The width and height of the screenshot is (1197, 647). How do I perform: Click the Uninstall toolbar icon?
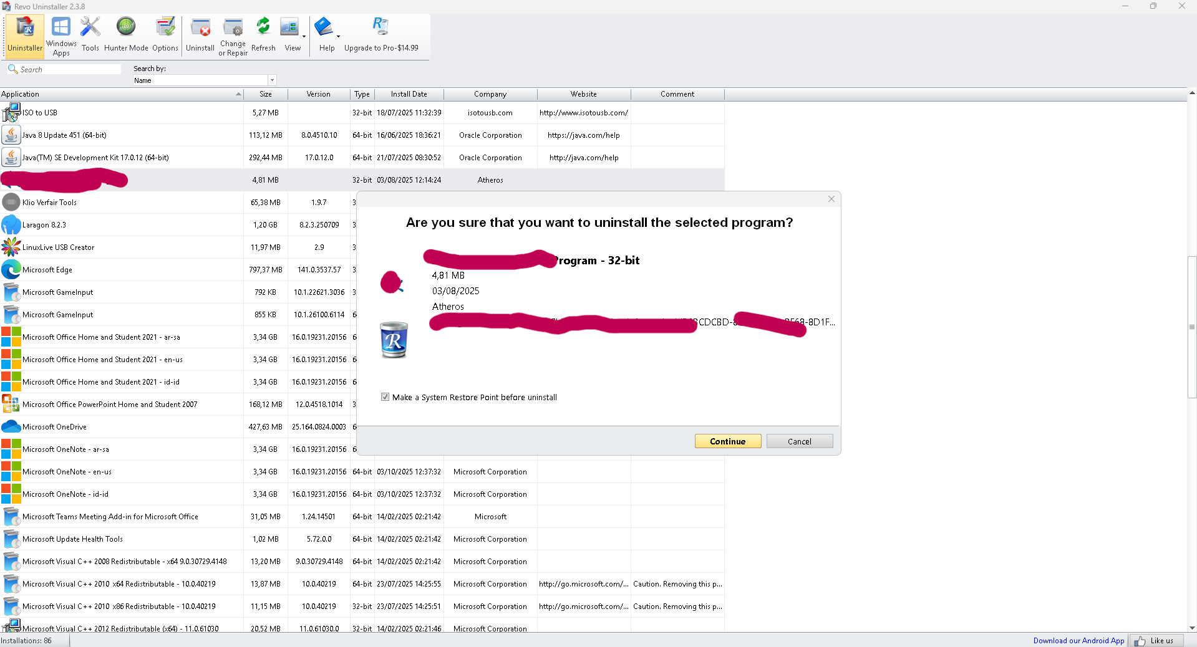tap(200, 36)
